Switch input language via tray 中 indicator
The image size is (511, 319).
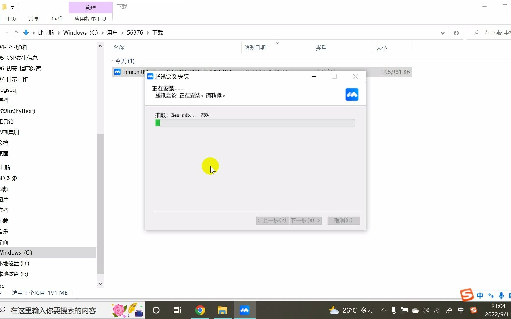tap(461, 310)
